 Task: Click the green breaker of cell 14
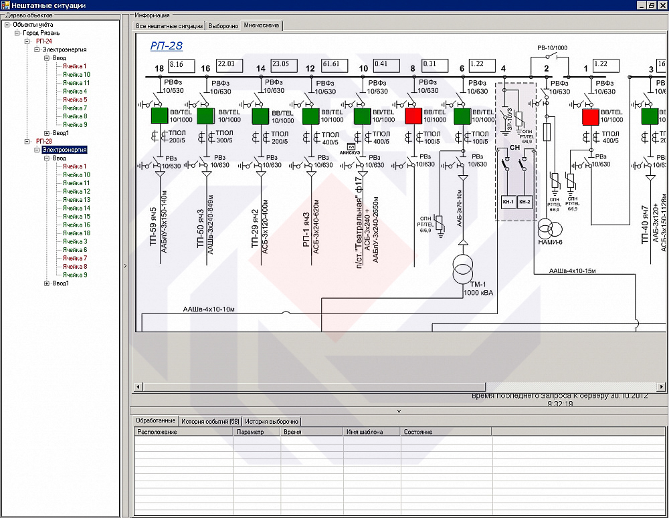(260, 116)
